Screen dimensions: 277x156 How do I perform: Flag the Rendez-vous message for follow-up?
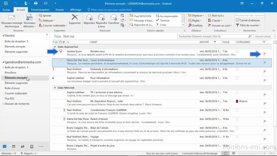264,54
